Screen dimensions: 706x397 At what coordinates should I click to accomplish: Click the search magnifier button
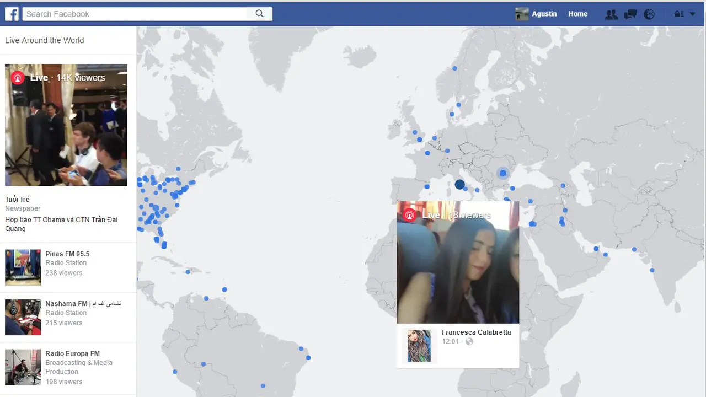[260, 14]
